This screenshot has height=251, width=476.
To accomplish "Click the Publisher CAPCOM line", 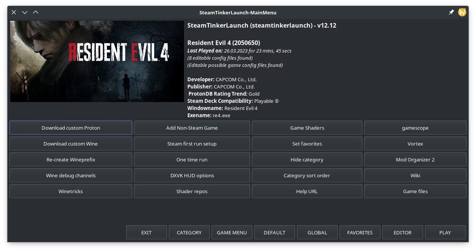I will (221, 87).
